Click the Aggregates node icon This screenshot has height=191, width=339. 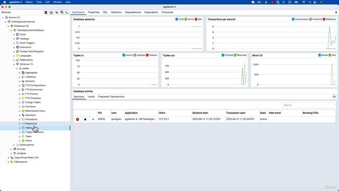coord(23,73)
